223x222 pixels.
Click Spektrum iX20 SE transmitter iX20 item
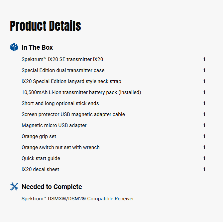pyautogui.click(x=62, y=59)
